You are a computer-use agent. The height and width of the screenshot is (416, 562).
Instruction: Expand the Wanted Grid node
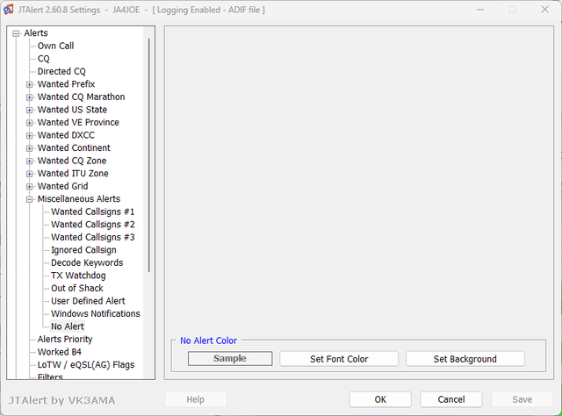[29, 187]
